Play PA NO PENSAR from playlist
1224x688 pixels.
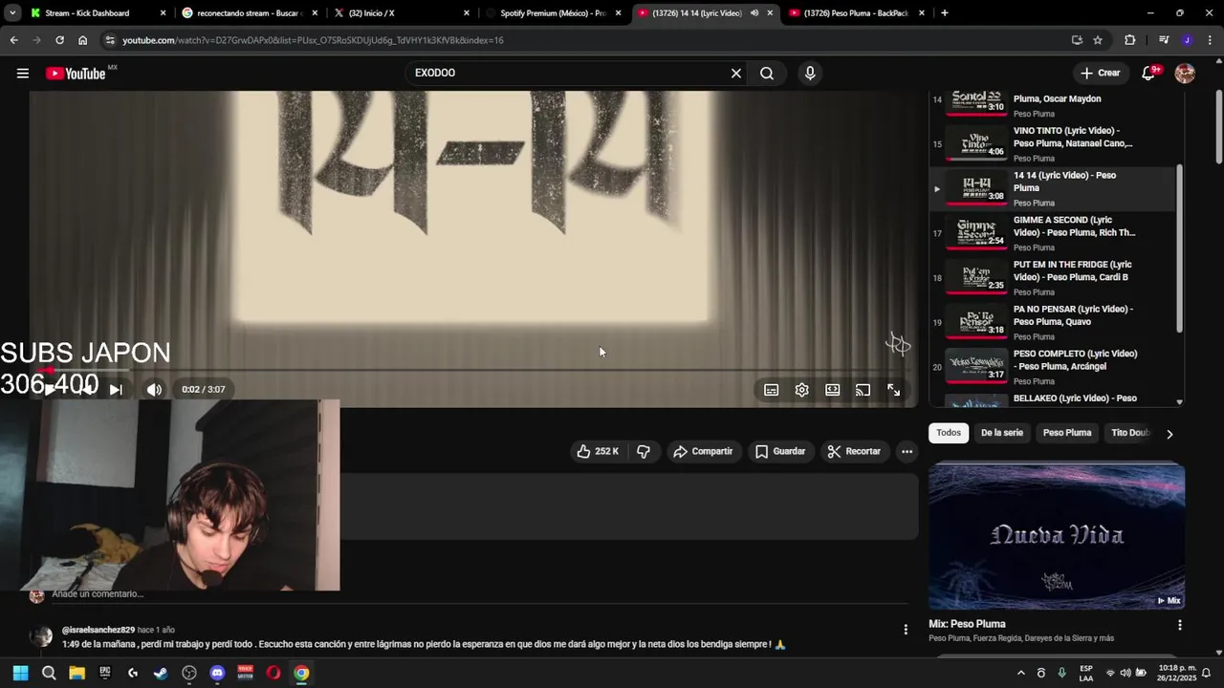[x=1052, y=322]
